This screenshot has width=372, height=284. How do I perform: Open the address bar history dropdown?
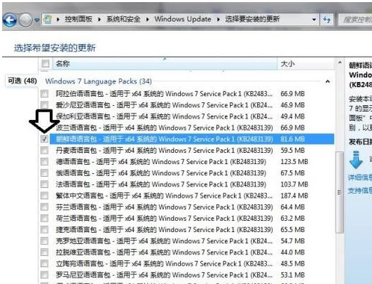click(x=314, y=20)
